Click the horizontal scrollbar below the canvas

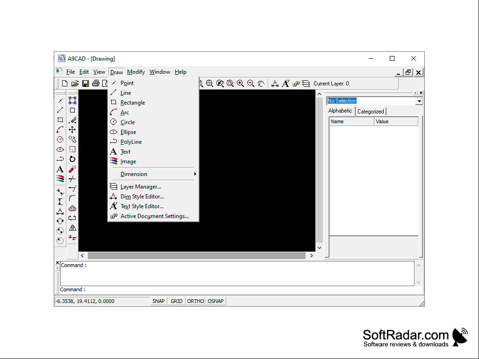[197, 255]
